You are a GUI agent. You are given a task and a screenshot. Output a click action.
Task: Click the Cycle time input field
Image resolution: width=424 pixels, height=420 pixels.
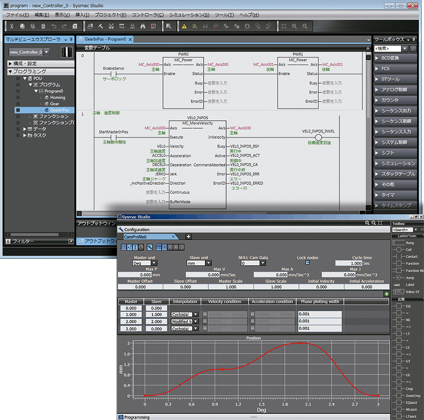point(348,263)
